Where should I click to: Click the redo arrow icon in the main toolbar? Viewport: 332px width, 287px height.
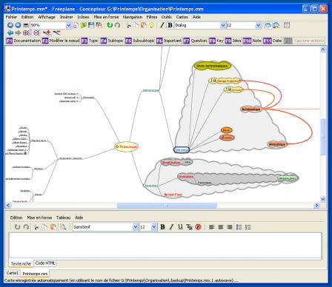(117, 25)
